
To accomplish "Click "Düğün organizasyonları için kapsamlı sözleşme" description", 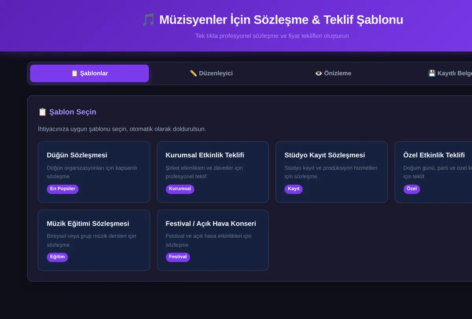I will [92, 172].
